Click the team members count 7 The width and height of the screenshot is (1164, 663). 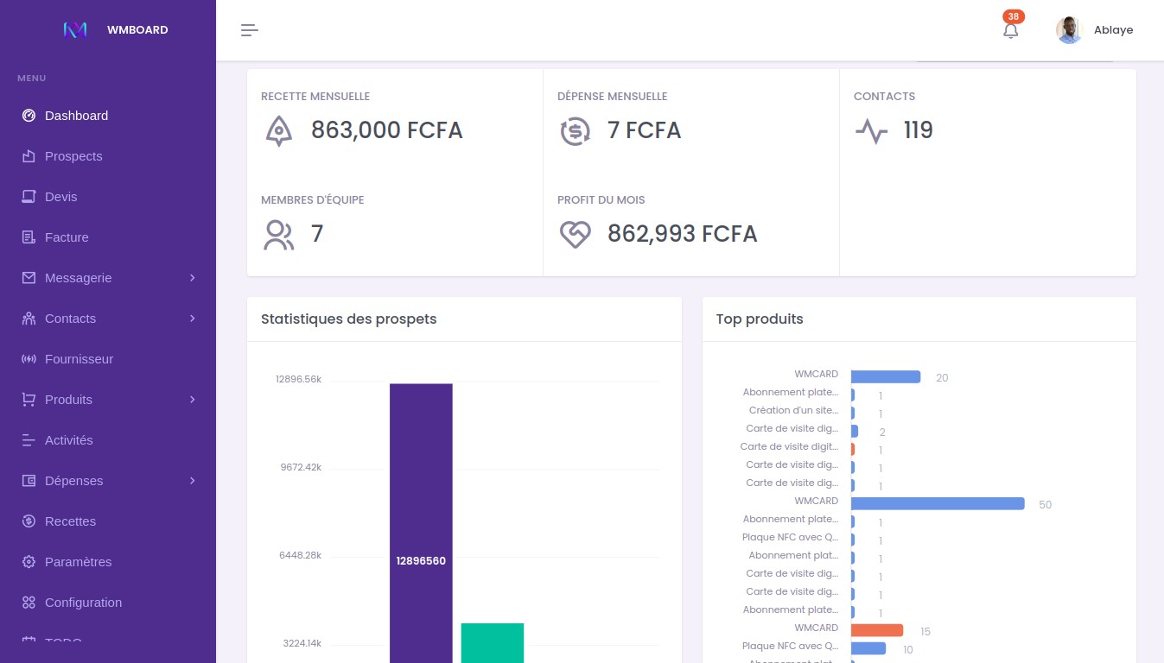[x=317, y=234]
